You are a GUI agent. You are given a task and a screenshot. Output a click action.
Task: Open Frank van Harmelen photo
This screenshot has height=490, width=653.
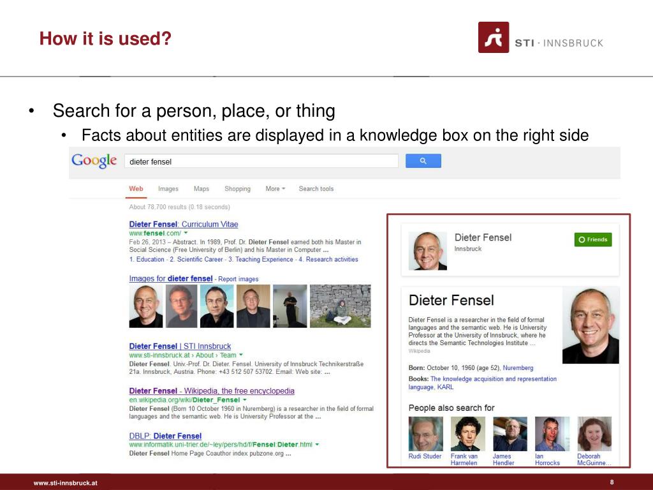coord(468,434)
